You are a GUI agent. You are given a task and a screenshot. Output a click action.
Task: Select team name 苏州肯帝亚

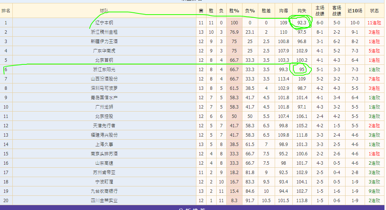[x=104, y=172]
